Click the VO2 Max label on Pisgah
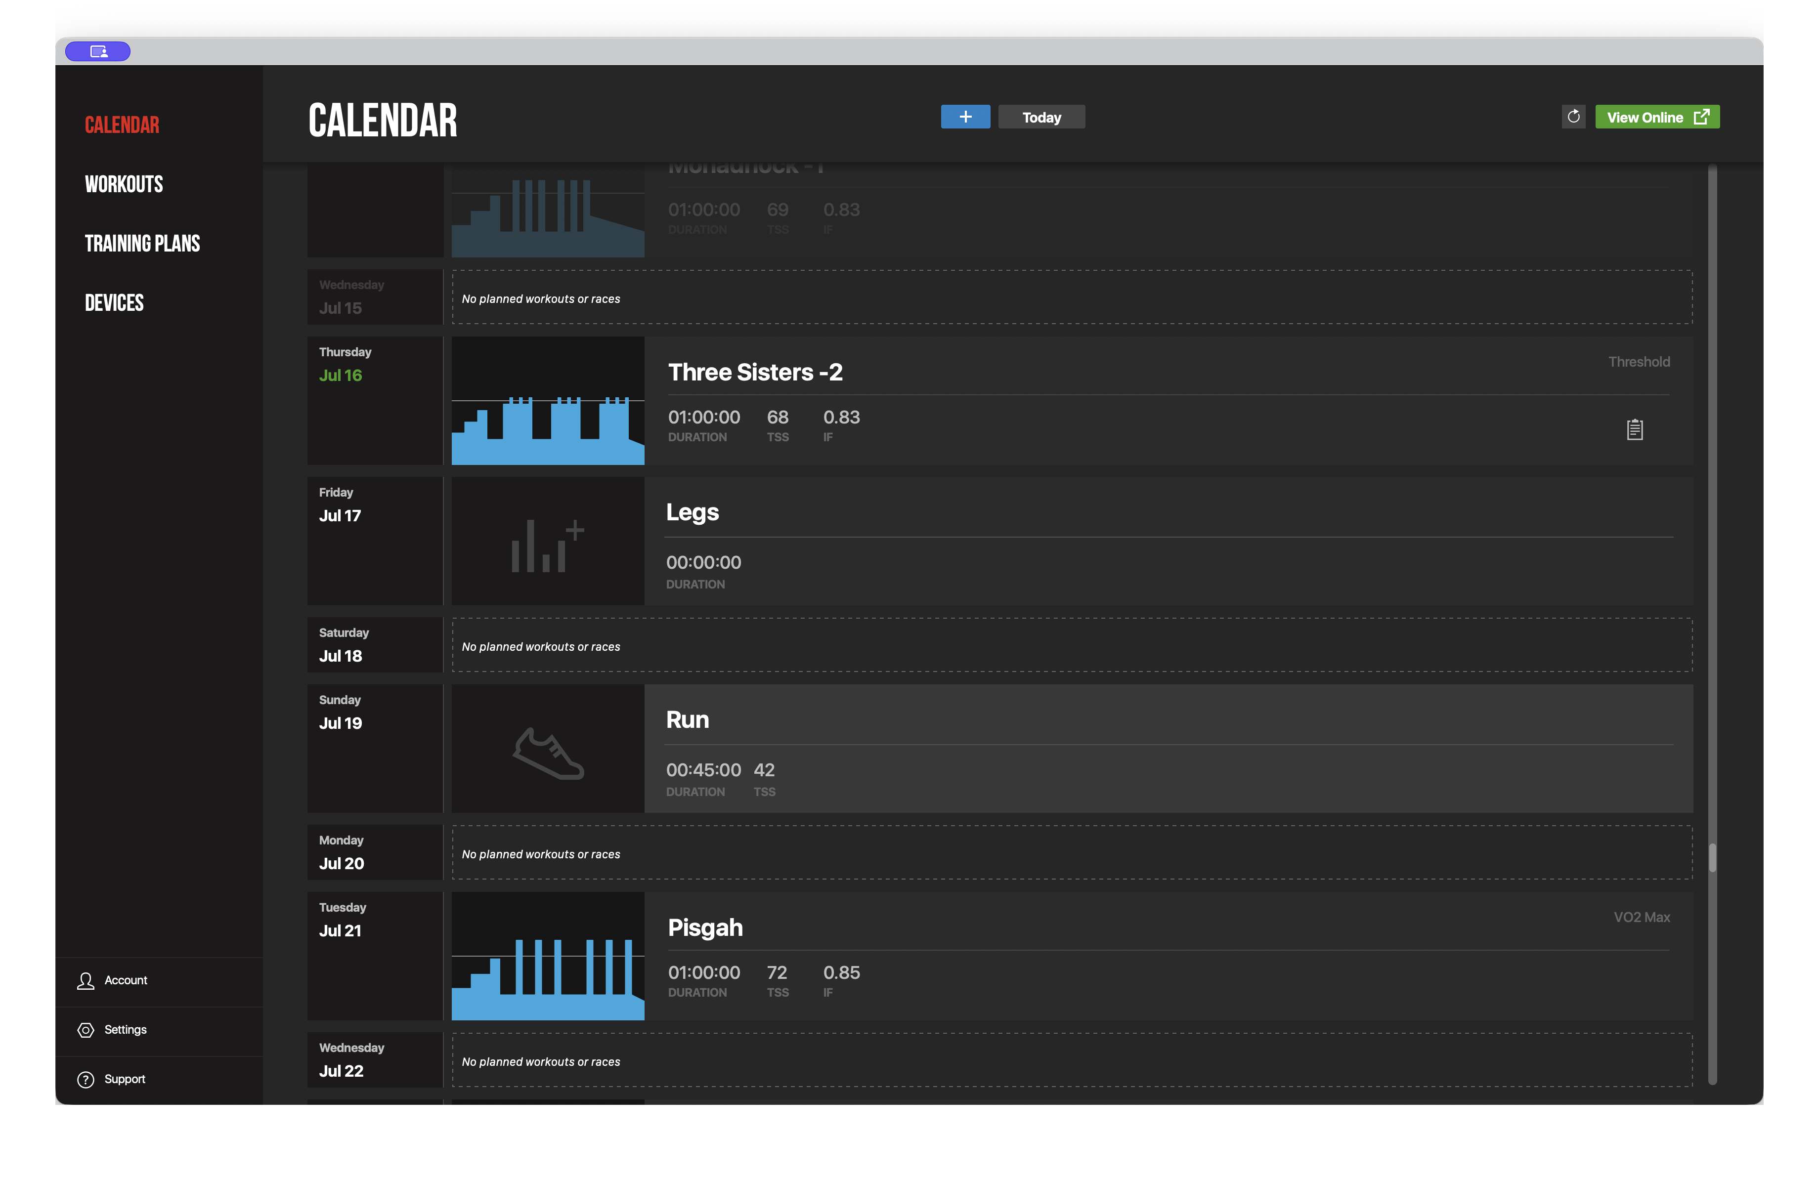 pos(1642,918)
